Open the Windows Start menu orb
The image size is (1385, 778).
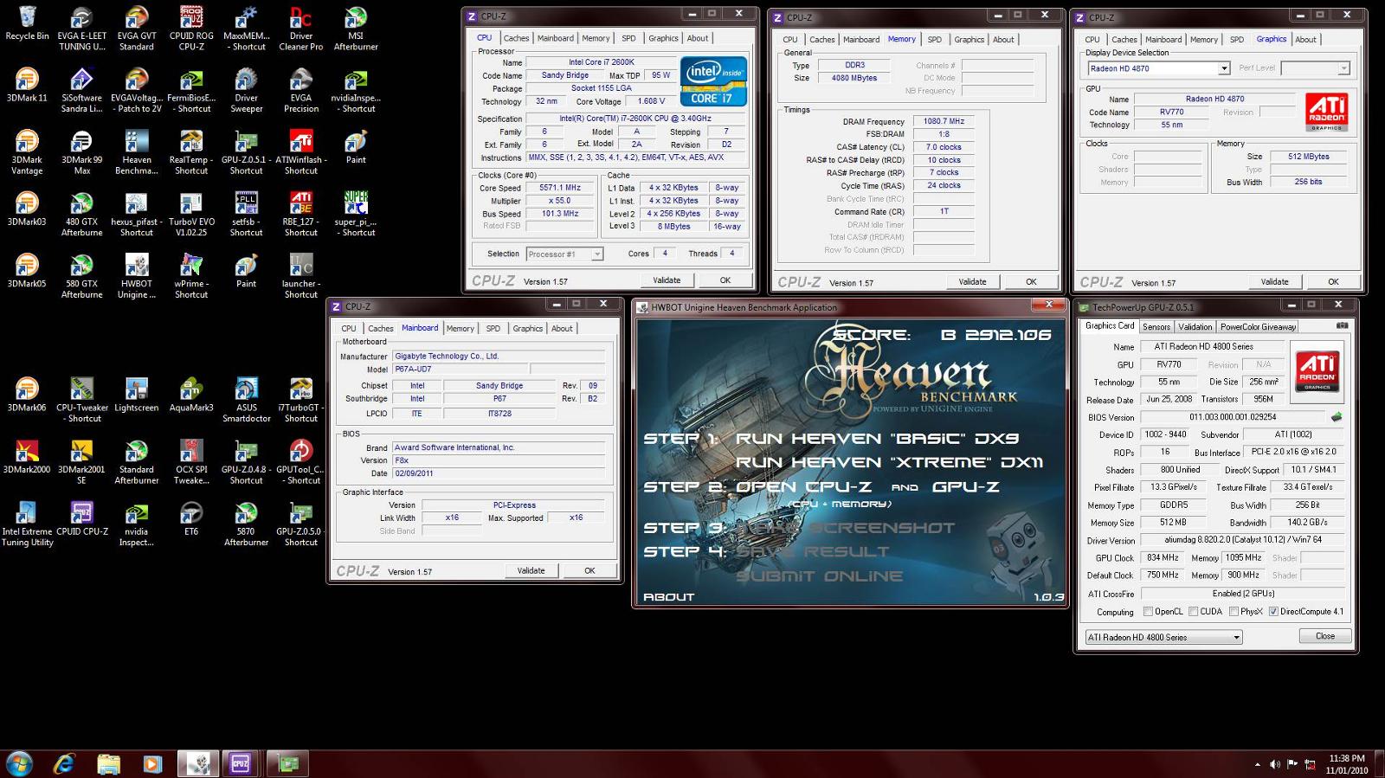[19, 764]
